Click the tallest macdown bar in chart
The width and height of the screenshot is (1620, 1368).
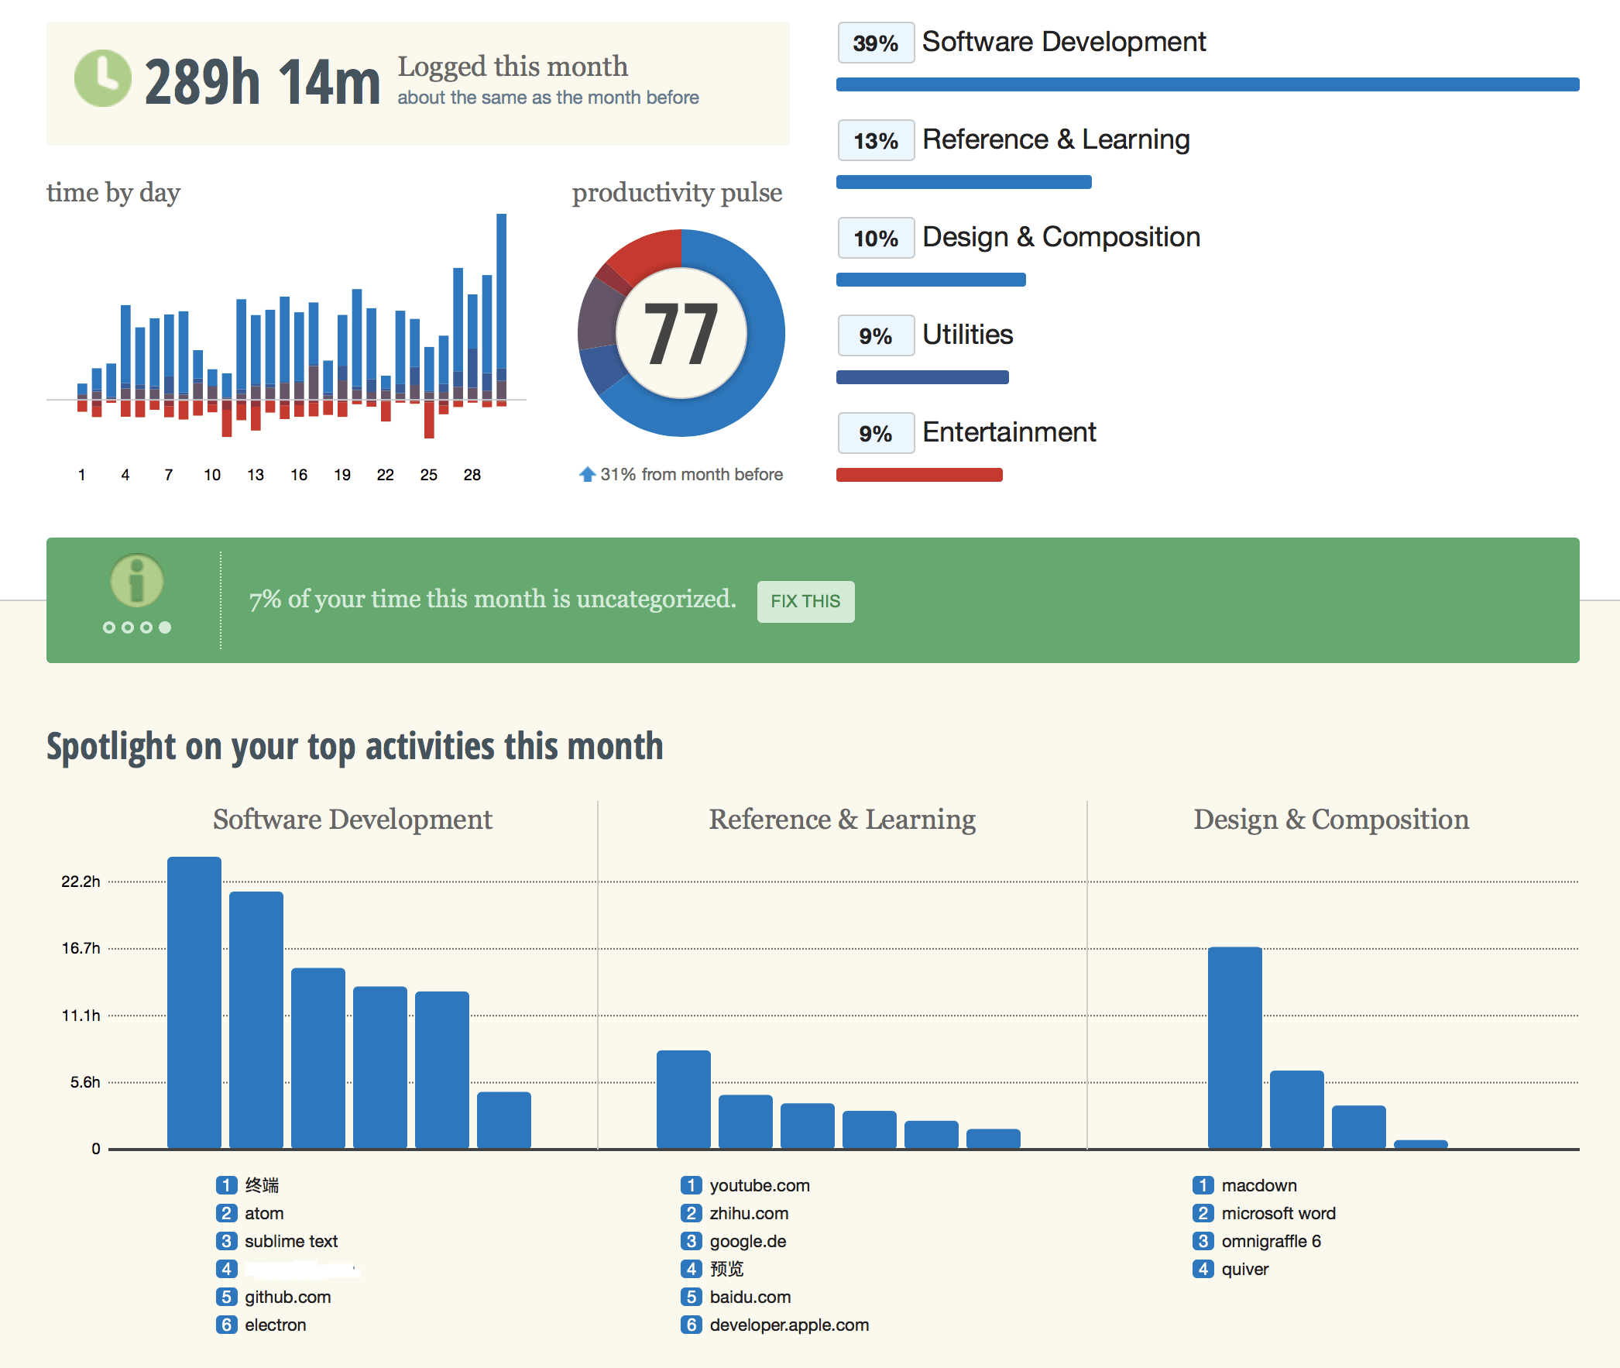click(1234, 1047)
